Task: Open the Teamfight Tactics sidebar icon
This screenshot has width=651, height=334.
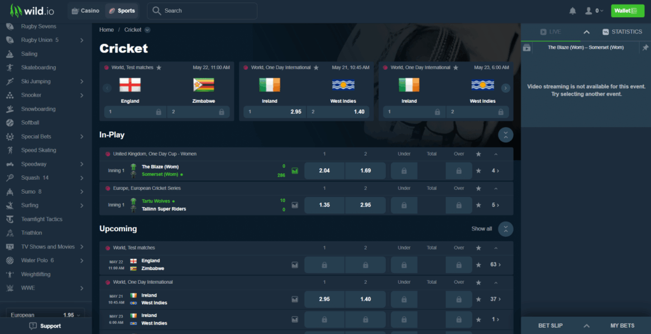Action: (x=10, y=219)
